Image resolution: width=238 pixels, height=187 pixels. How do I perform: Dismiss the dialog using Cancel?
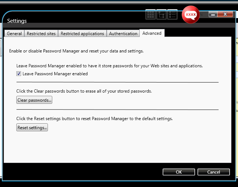click(x=214, y=172)
